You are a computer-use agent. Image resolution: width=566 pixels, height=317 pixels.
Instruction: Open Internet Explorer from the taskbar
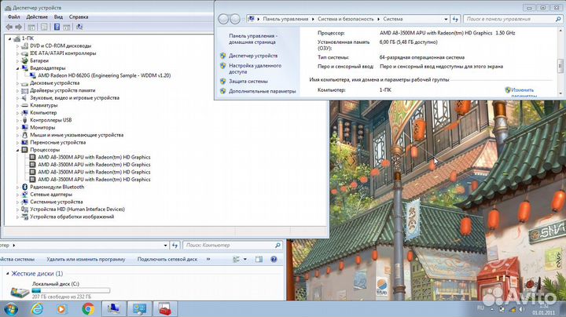click(x=35, y=308)
